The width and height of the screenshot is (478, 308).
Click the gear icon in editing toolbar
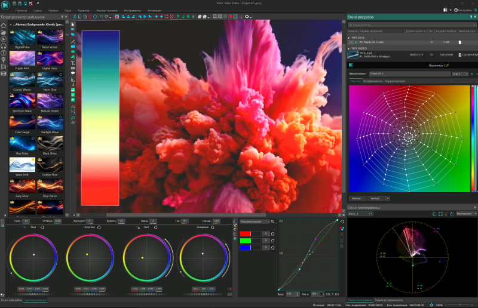tap(247, 17)
